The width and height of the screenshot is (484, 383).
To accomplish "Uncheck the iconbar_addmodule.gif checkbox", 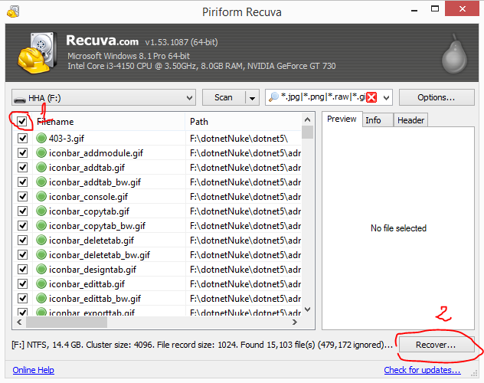I will coord(22,152).
